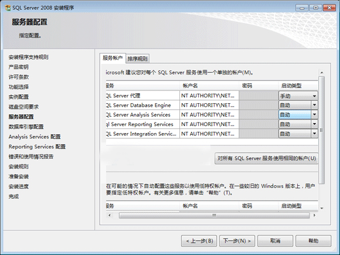
Task: Click SQL Server Analysis Services service name
Action: click(x=138, y=115)
